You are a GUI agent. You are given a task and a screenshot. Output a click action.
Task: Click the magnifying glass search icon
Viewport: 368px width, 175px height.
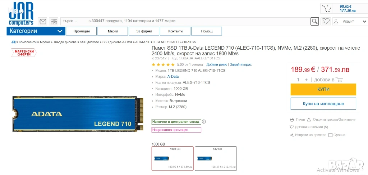click(314, 21)
